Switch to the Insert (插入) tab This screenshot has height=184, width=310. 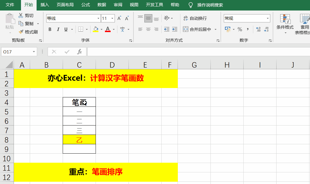click(45, 5)
